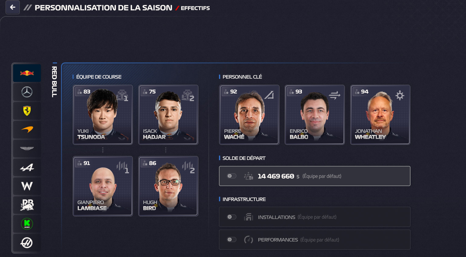Image resolution: width=466 pixels, height=257 pixels.
Task: Select the Williams team logo
Action: click(x=27, y=186)
